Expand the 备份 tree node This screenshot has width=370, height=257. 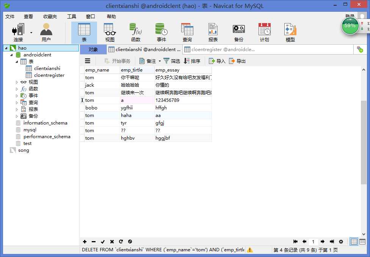point(17,116)
